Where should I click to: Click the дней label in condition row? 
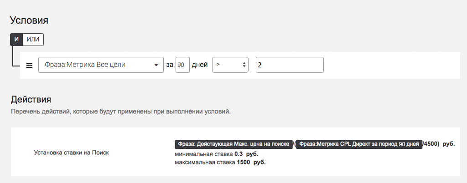[x=200, y=65]
